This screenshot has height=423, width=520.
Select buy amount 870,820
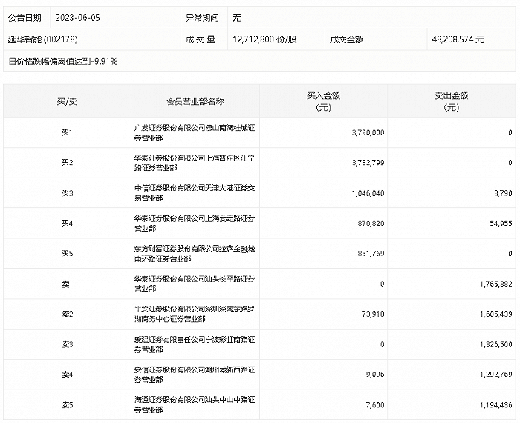[x=371, y=224]
